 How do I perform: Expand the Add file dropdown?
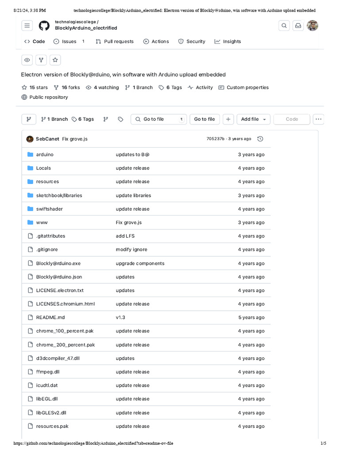coord(253,119)
